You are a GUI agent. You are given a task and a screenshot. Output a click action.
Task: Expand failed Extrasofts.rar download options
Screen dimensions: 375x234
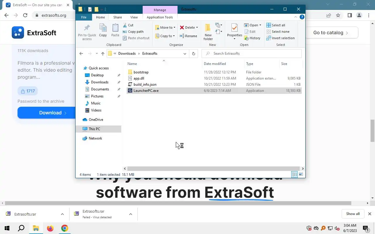coord(130,214)
